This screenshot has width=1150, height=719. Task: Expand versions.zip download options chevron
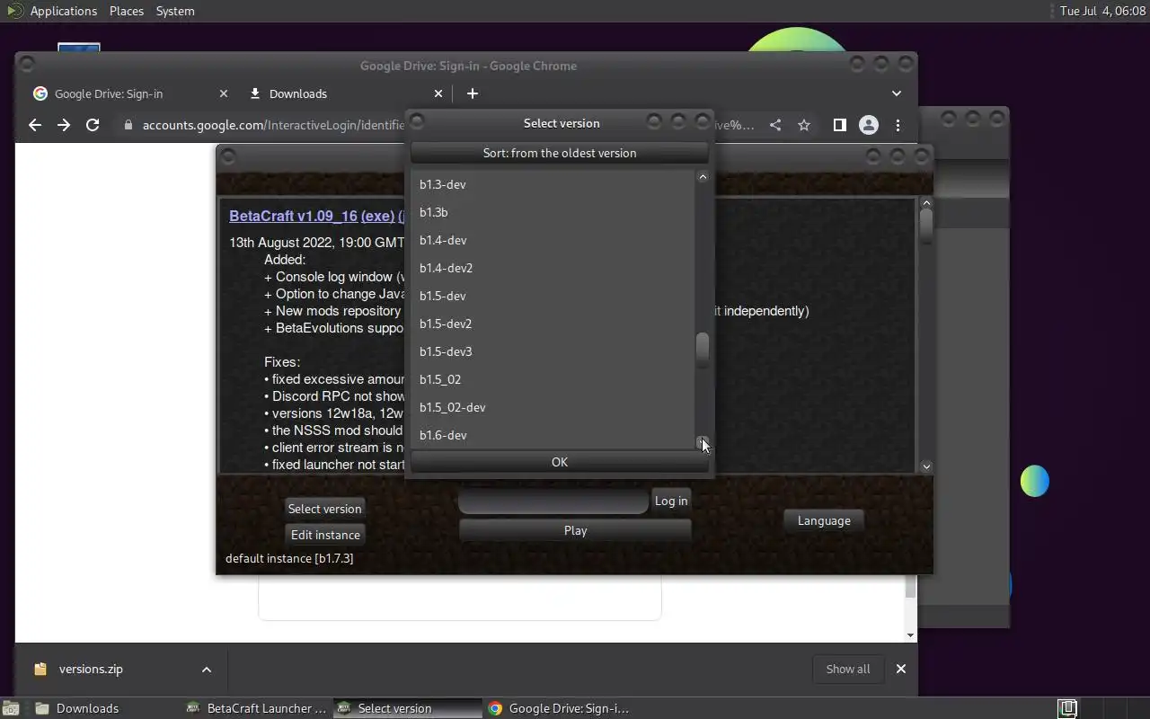207,669
